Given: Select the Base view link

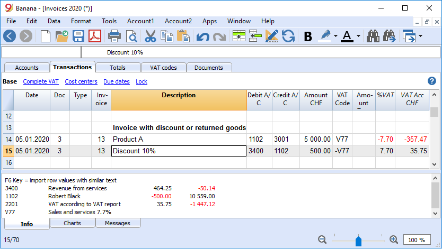Looking at the screenshot, I should coord(10,81).
